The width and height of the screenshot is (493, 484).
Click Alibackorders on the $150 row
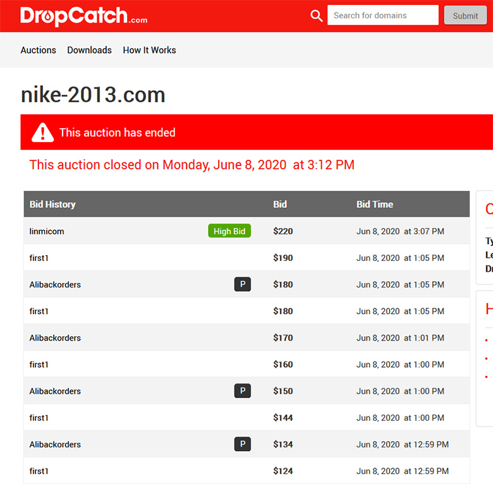click(x=55, y=391)
